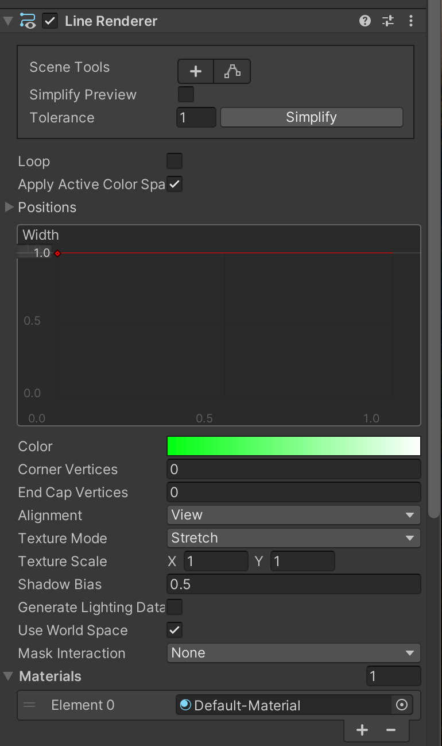
Task: Select the Edit Points scene tool
Action: coord(232,72)
